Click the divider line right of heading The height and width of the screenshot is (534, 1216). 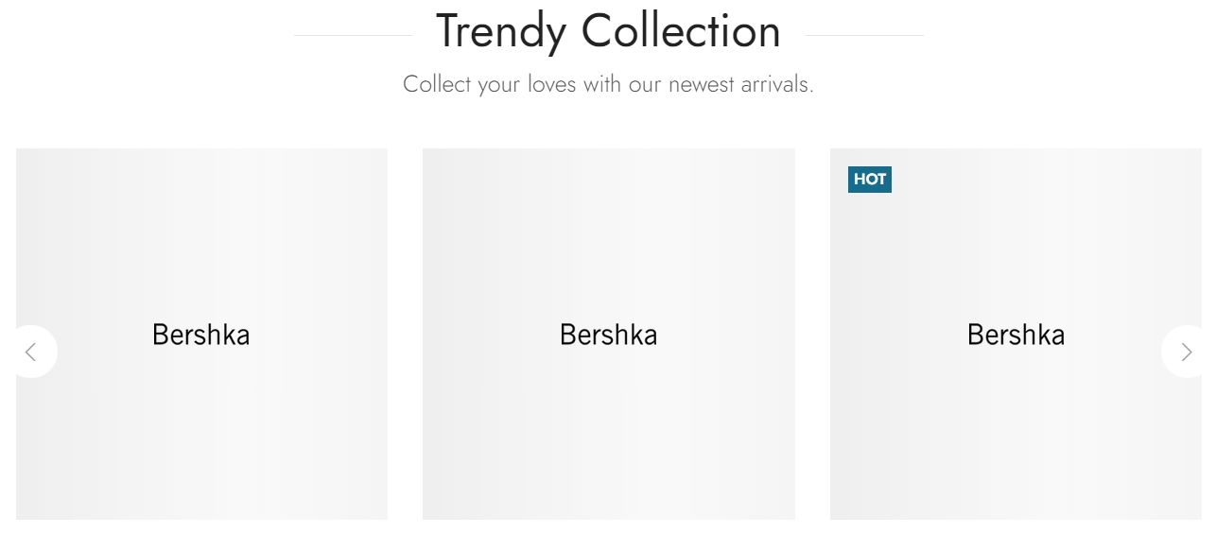[864, 36]
